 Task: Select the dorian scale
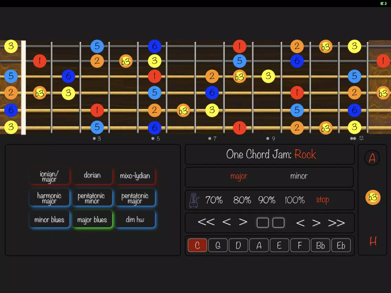tap(92, 176)
